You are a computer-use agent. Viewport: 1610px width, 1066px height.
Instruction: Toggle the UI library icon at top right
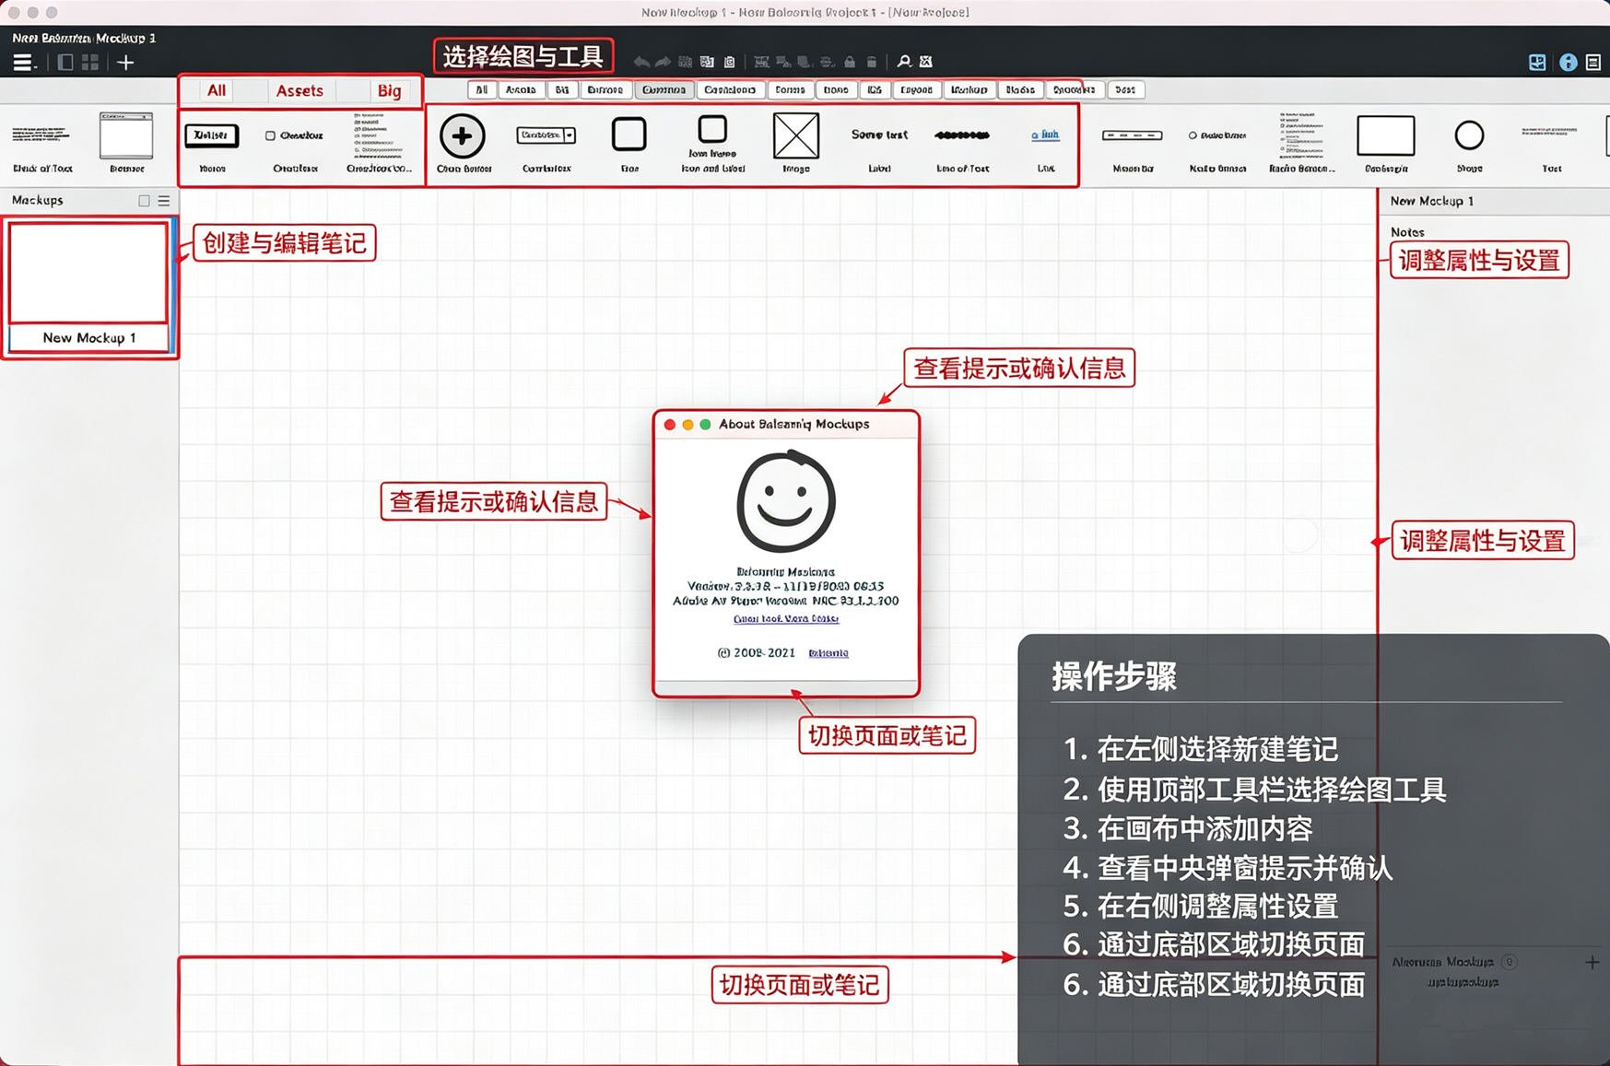tap(1537, 63)
